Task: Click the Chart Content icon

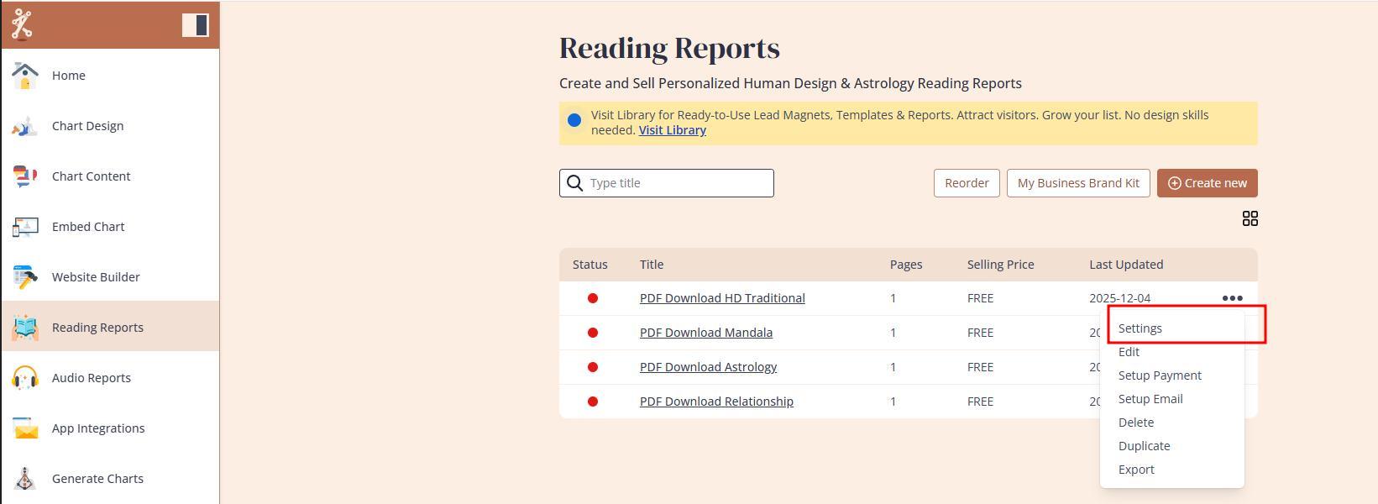Action: [x=25, y=176]
